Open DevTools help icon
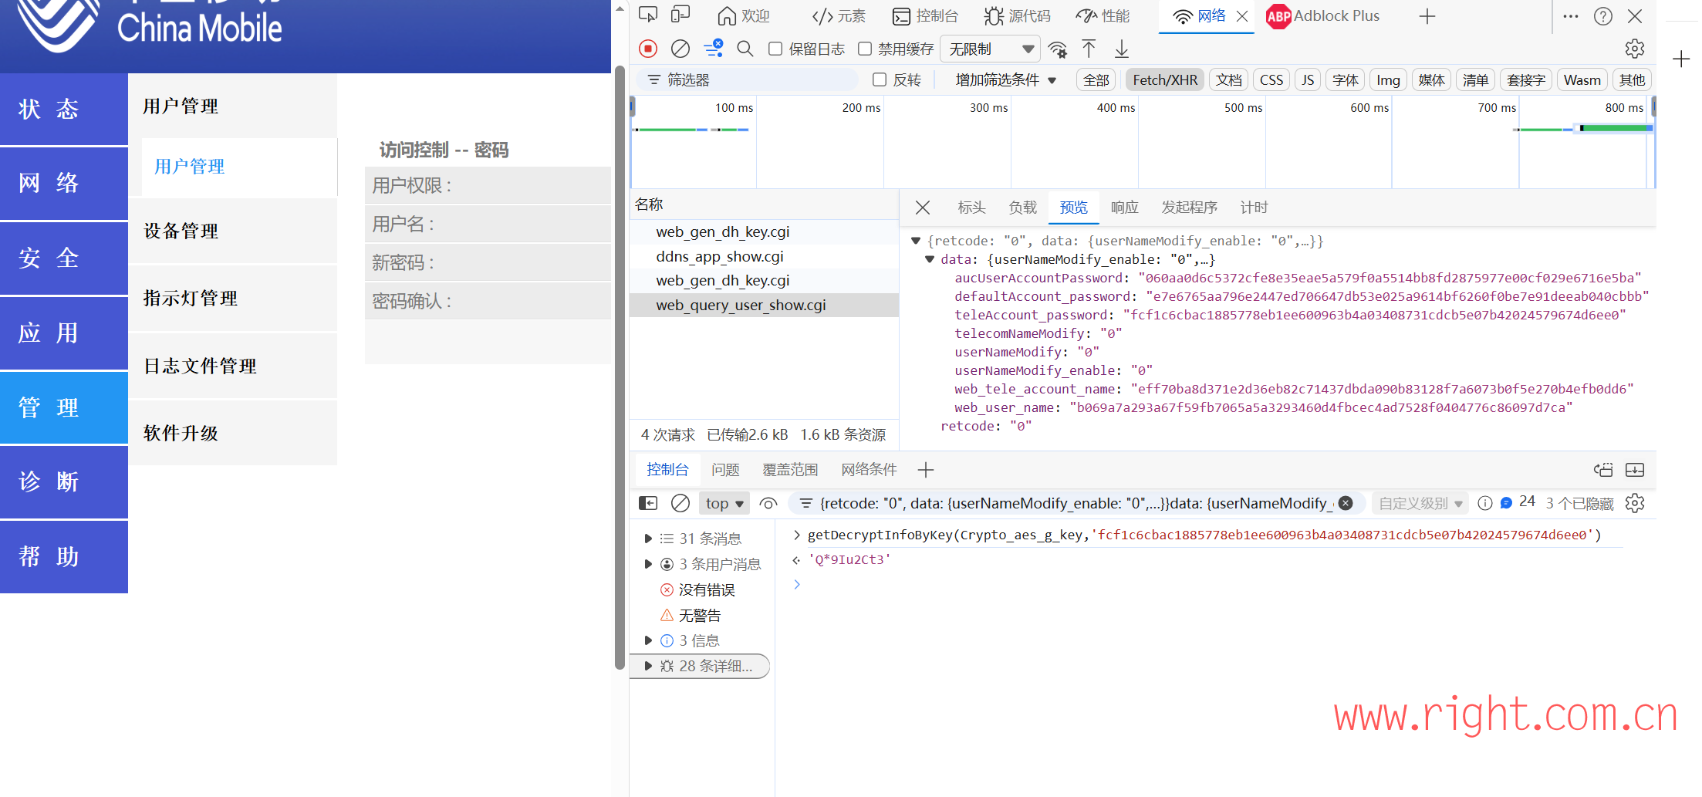The height and width of the screenshot is (797, 1702). [1603, 16]
